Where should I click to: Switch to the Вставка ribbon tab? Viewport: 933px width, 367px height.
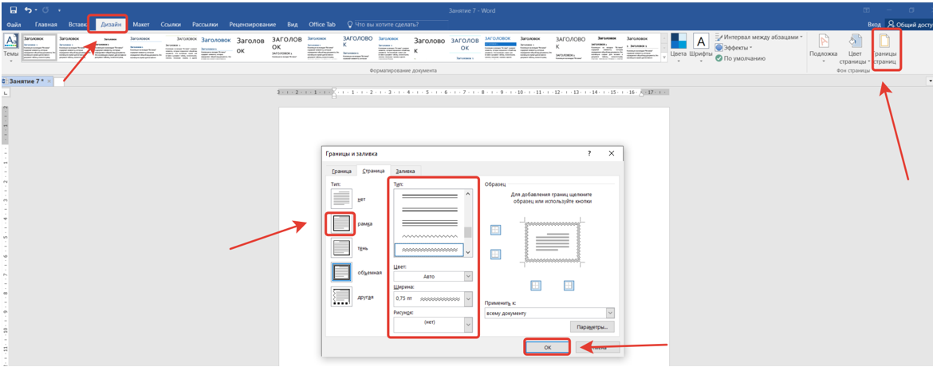point(78,25)
